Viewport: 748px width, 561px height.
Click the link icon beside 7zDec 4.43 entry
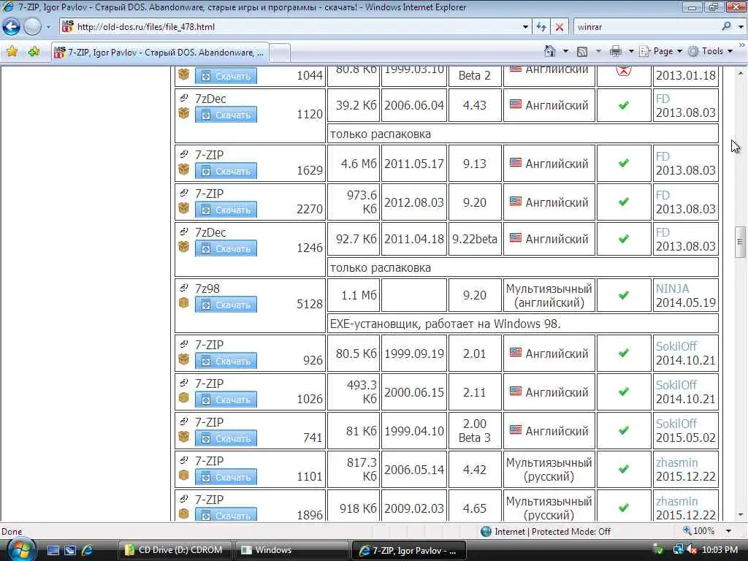pos(183,99)
